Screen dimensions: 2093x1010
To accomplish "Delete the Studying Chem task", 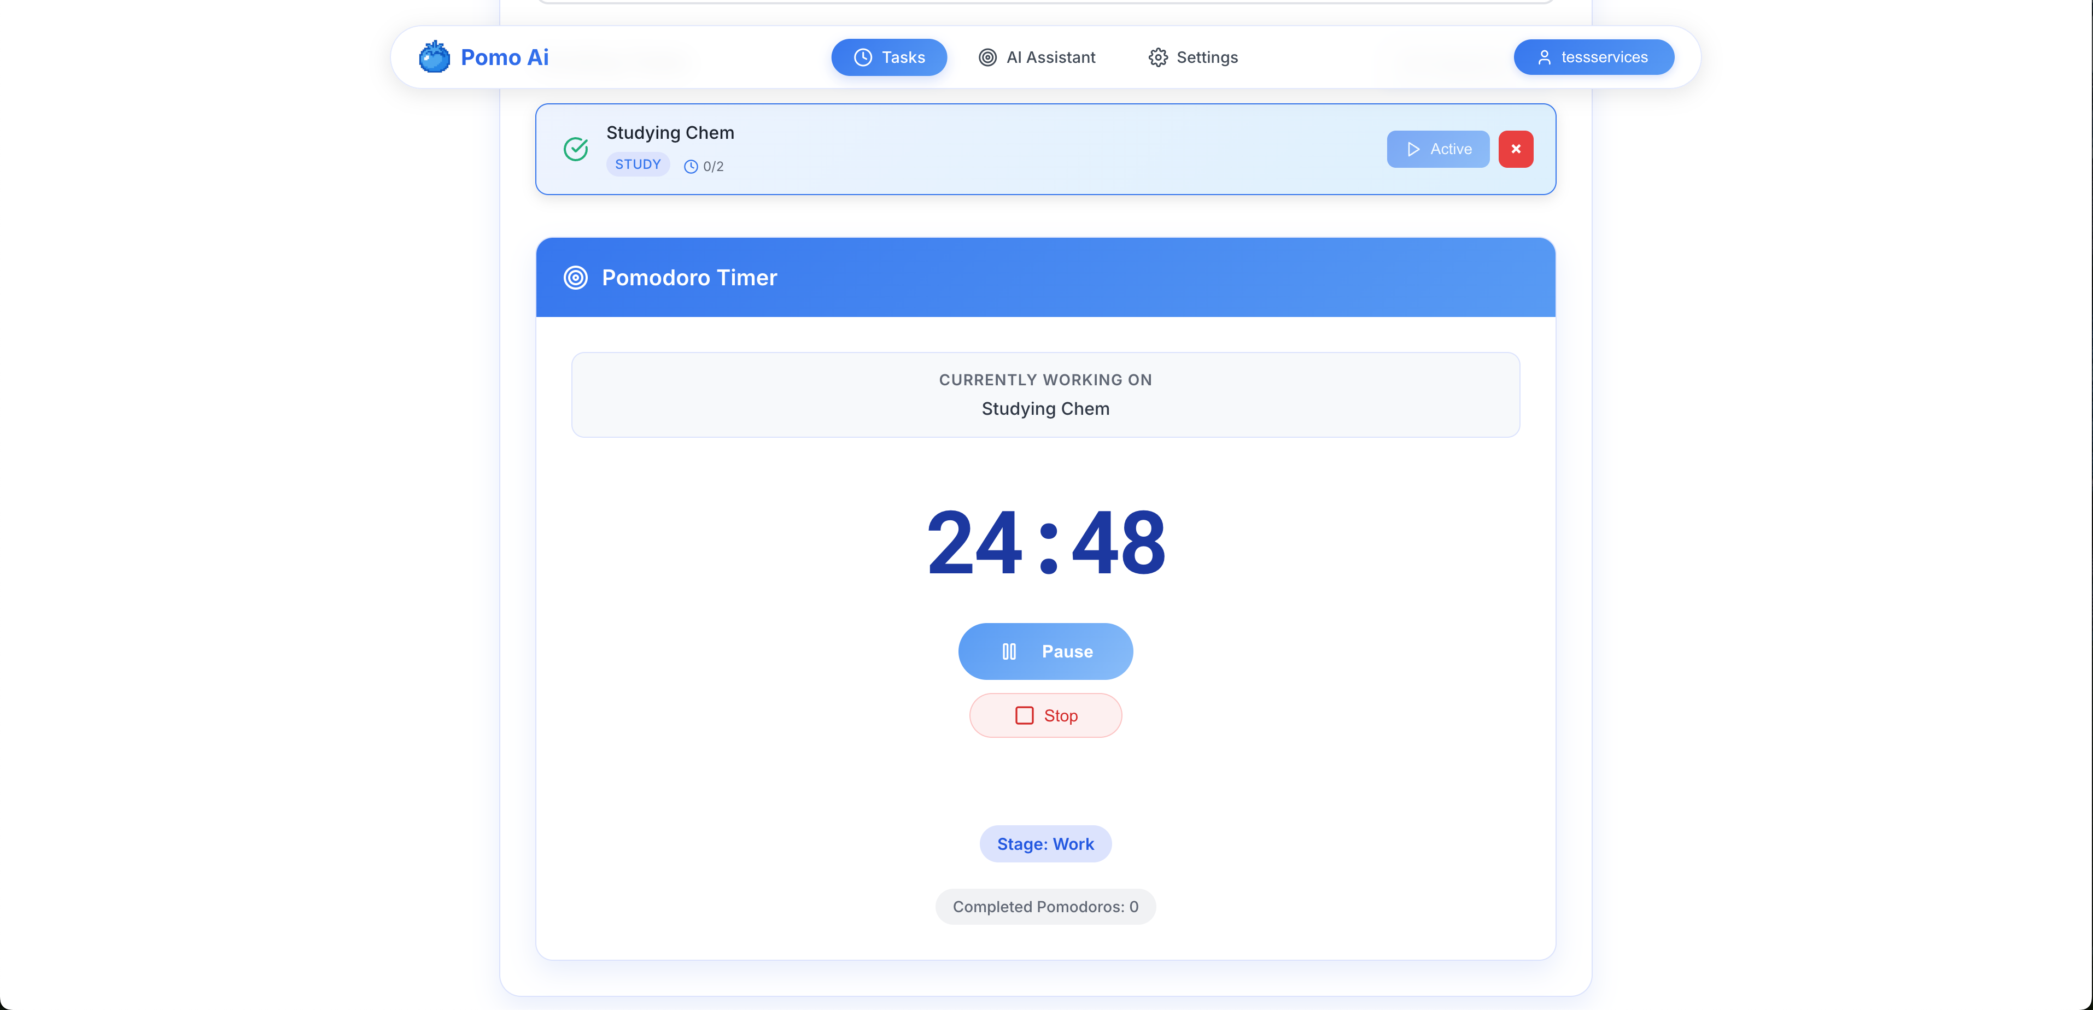I will tap(1515, 149).
